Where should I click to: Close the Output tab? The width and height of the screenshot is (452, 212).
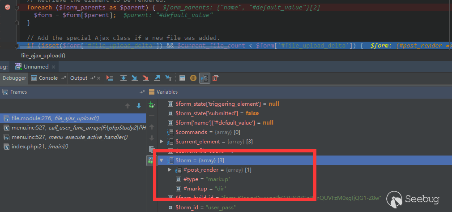click(x=98, y=78)
